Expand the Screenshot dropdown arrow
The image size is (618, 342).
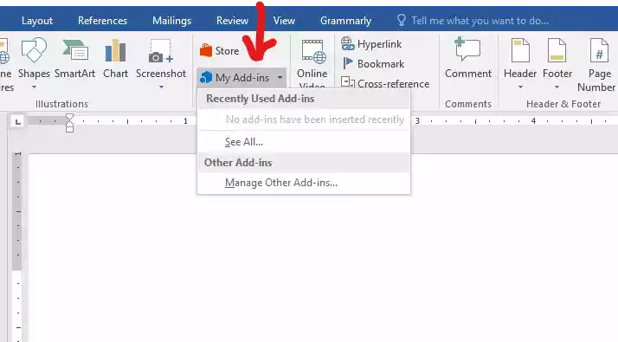[x=161, y=87]
